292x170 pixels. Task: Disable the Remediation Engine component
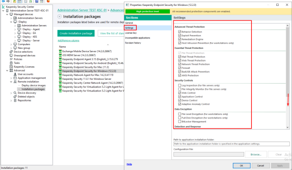coord(179,39)
